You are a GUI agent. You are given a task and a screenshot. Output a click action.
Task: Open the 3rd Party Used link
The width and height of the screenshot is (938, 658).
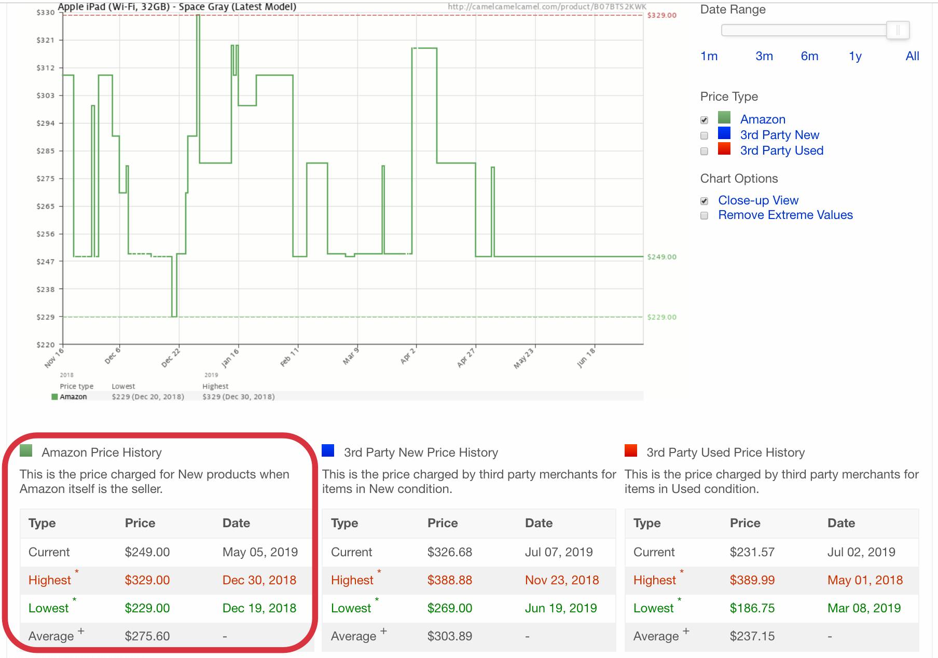coord(782,150)
